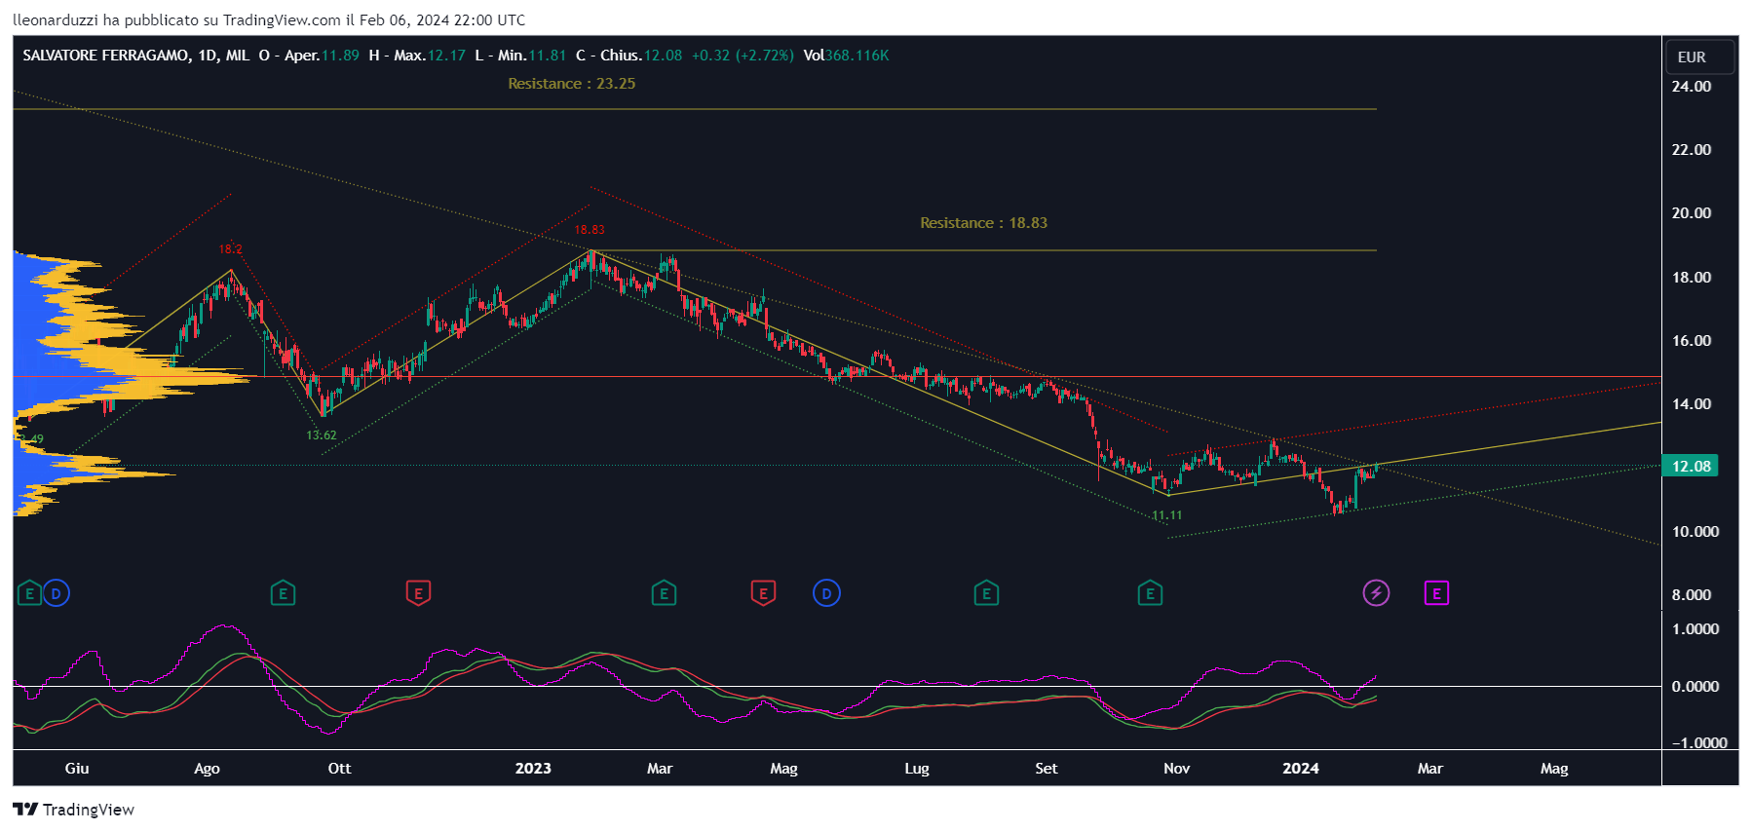Click the bold 2023 label on the time axis
This screenshot has width=1752, height=832.
[533, 769]
